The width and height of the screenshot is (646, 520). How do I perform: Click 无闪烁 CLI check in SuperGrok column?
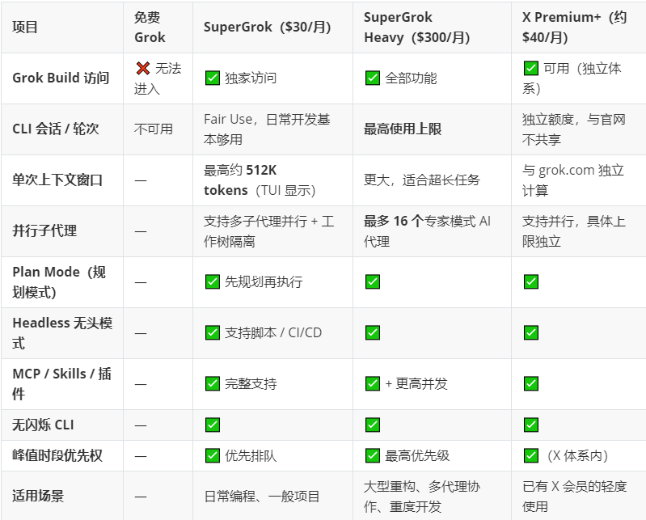pos(212,425)
